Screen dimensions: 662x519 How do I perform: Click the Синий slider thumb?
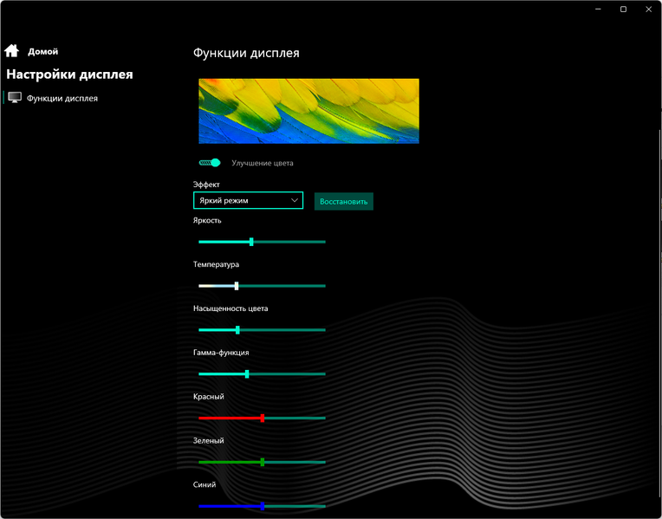pyautogui.click(x=263, y=506)
